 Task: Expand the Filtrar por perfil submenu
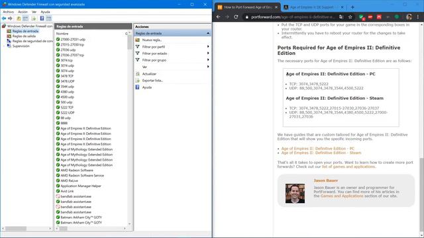tap(208, 46)
